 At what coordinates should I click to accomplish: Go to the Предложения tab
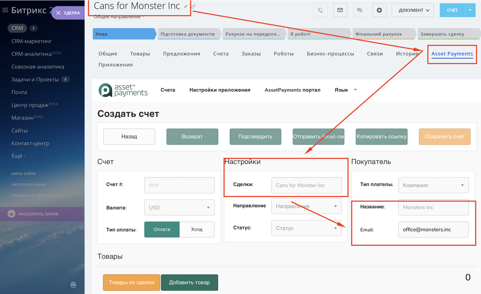182,54
